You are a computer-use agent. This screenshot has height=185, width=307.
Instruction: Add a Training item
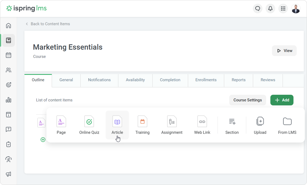point(142,125)
